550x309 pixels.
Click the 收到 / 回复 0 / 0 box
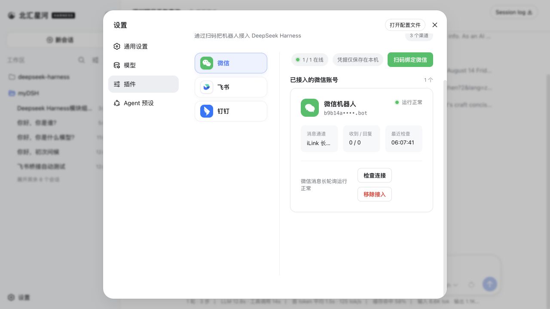361,139
